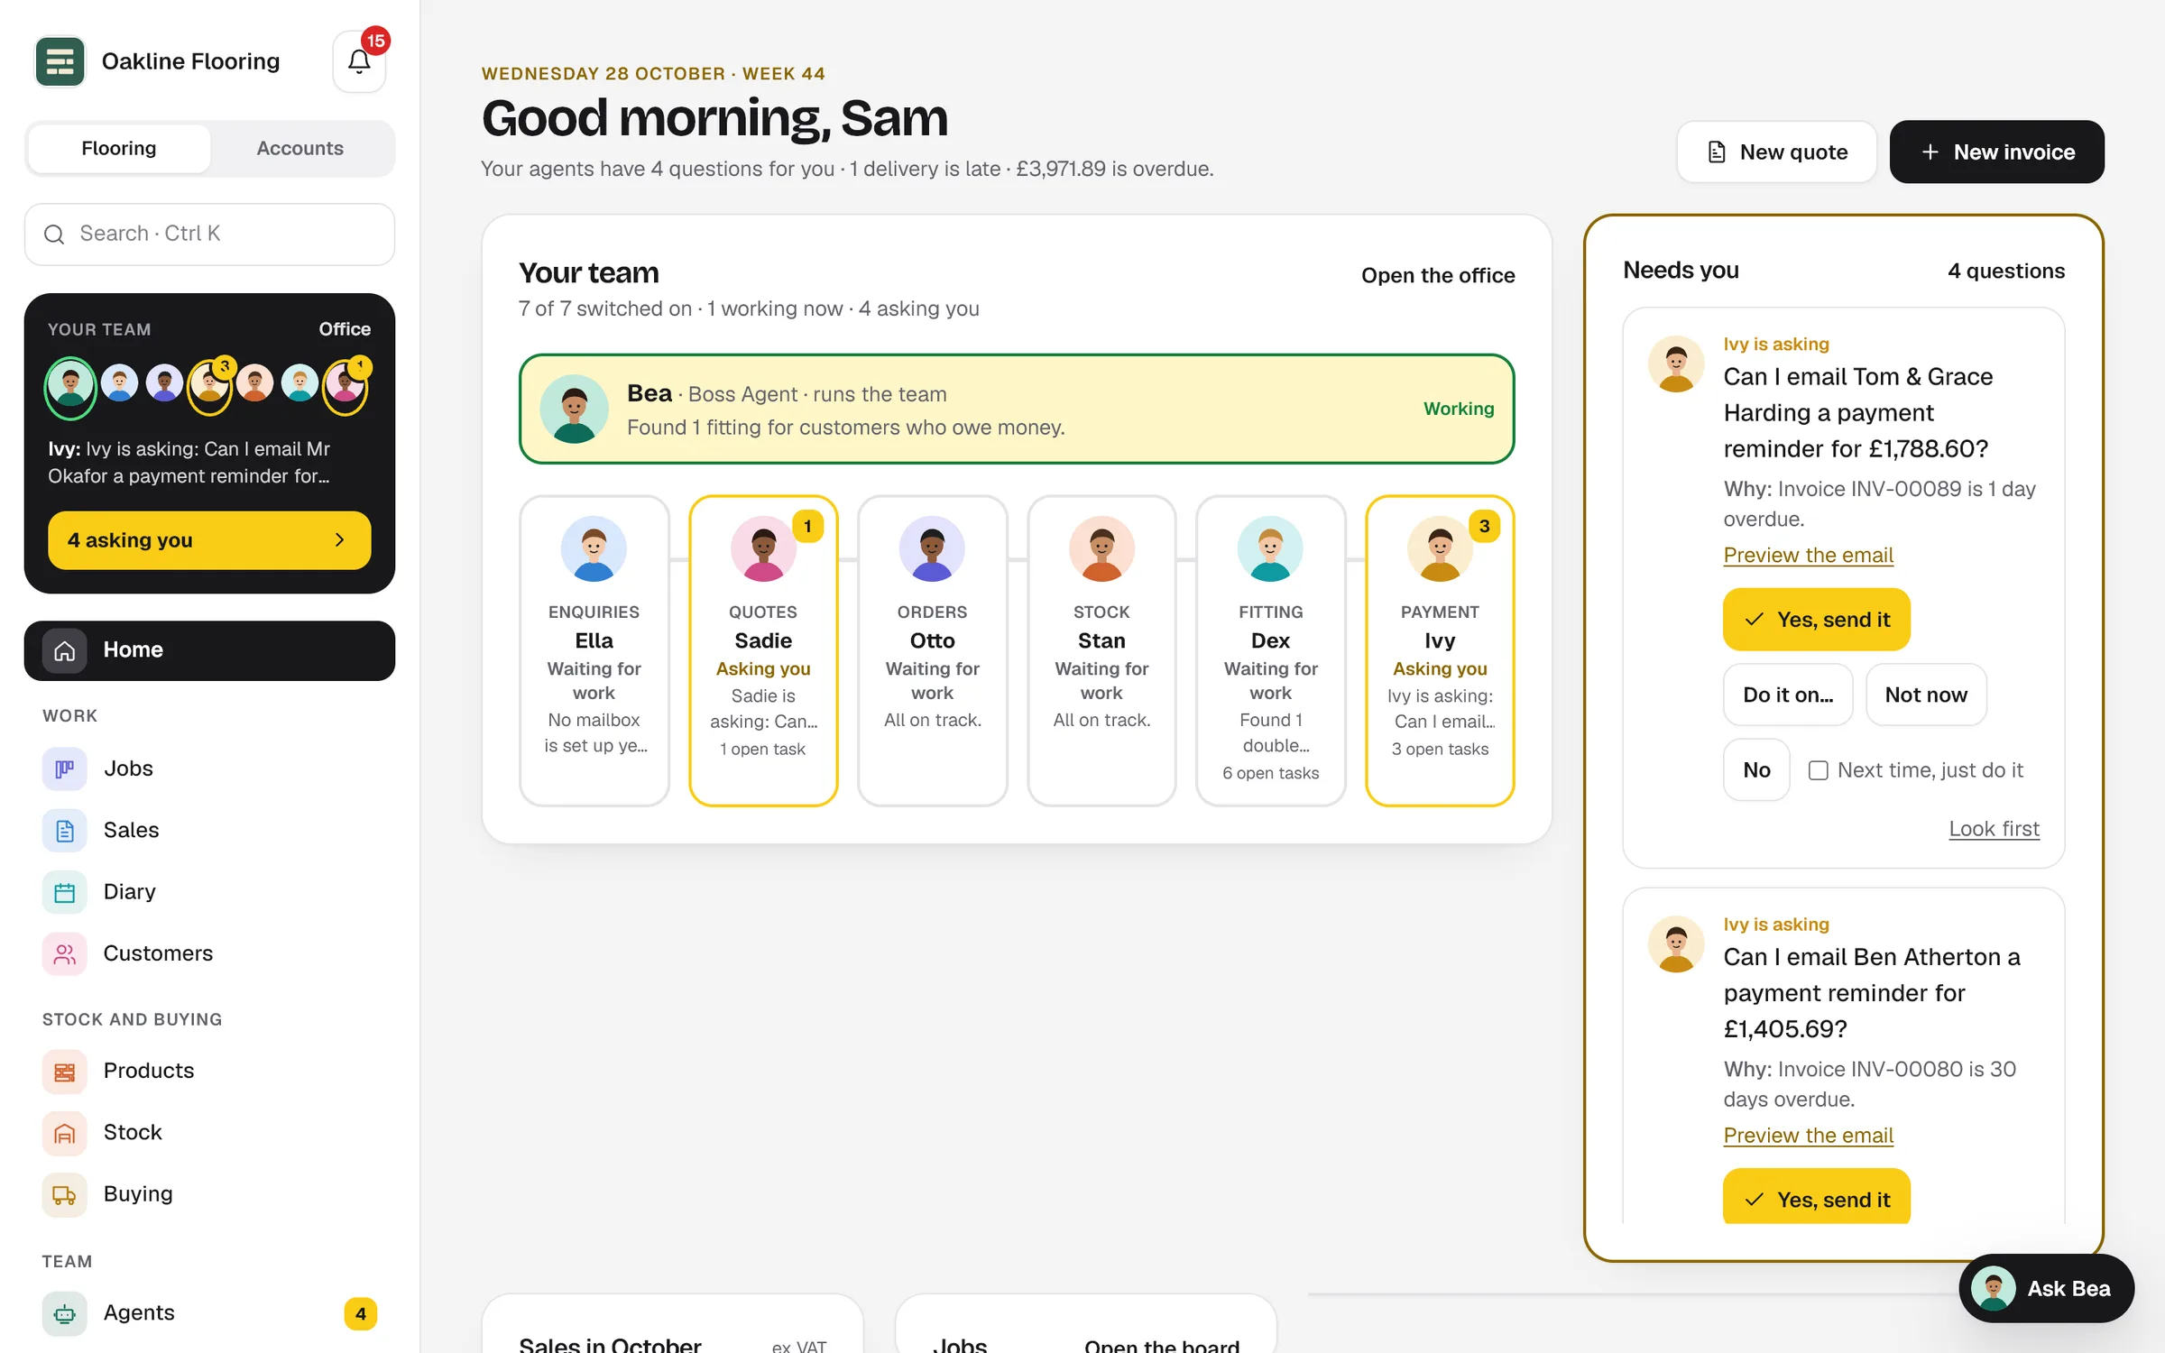Open Sadie's Quotes agent card

click(763, 650)
